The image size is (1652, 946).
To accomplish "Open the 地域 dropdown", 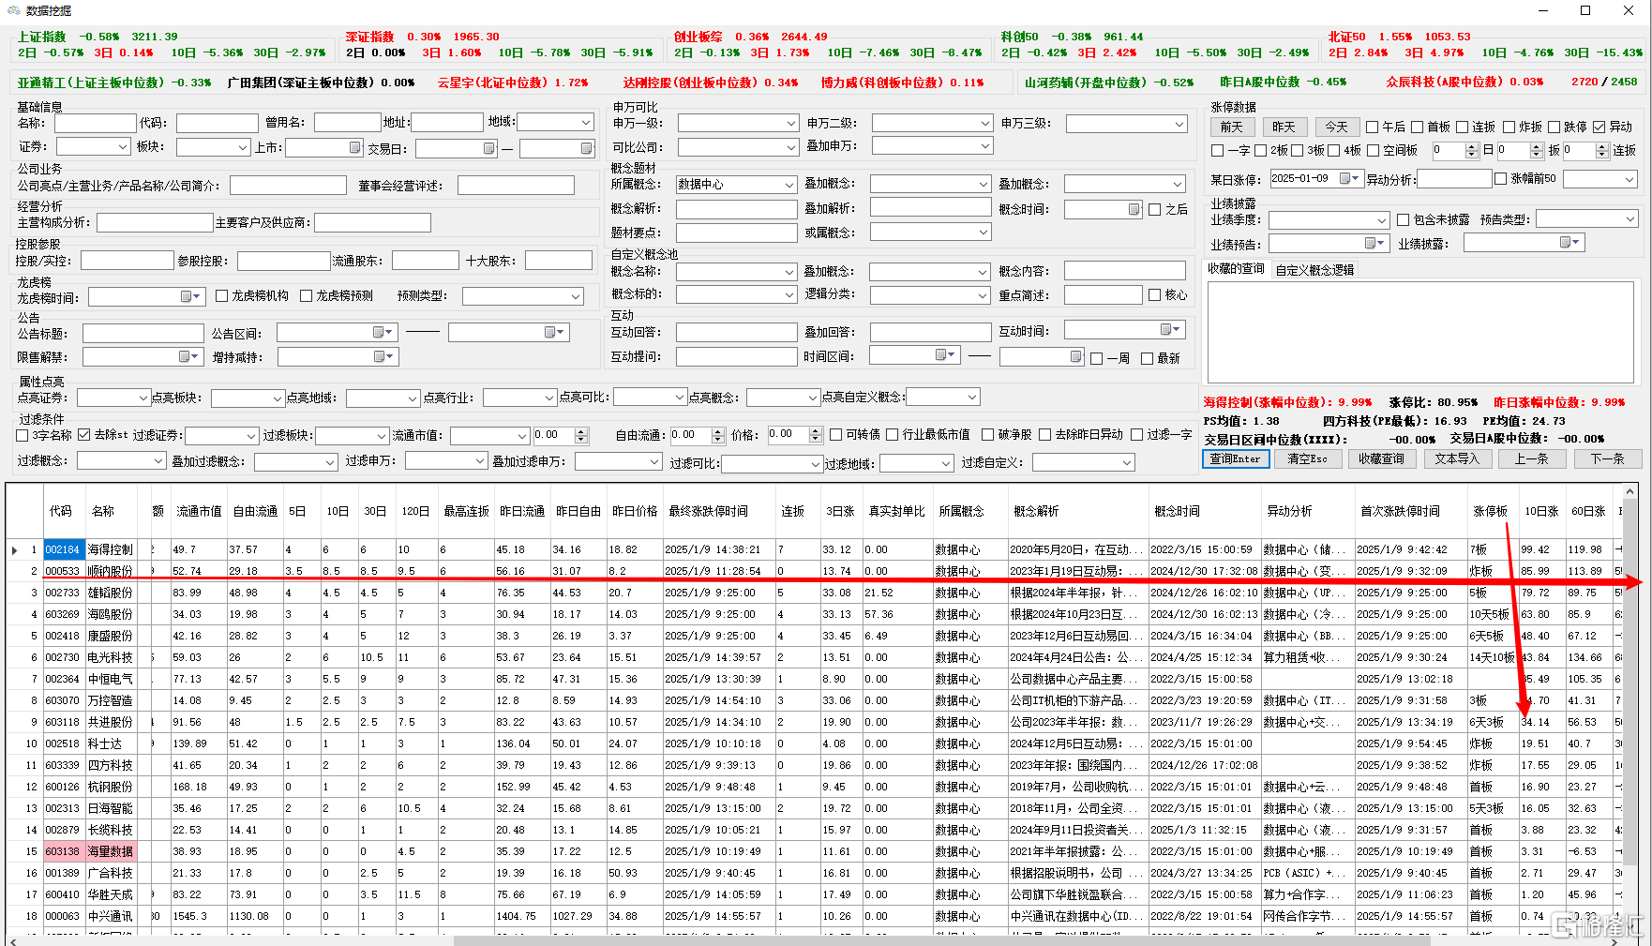I will (586, 122).
